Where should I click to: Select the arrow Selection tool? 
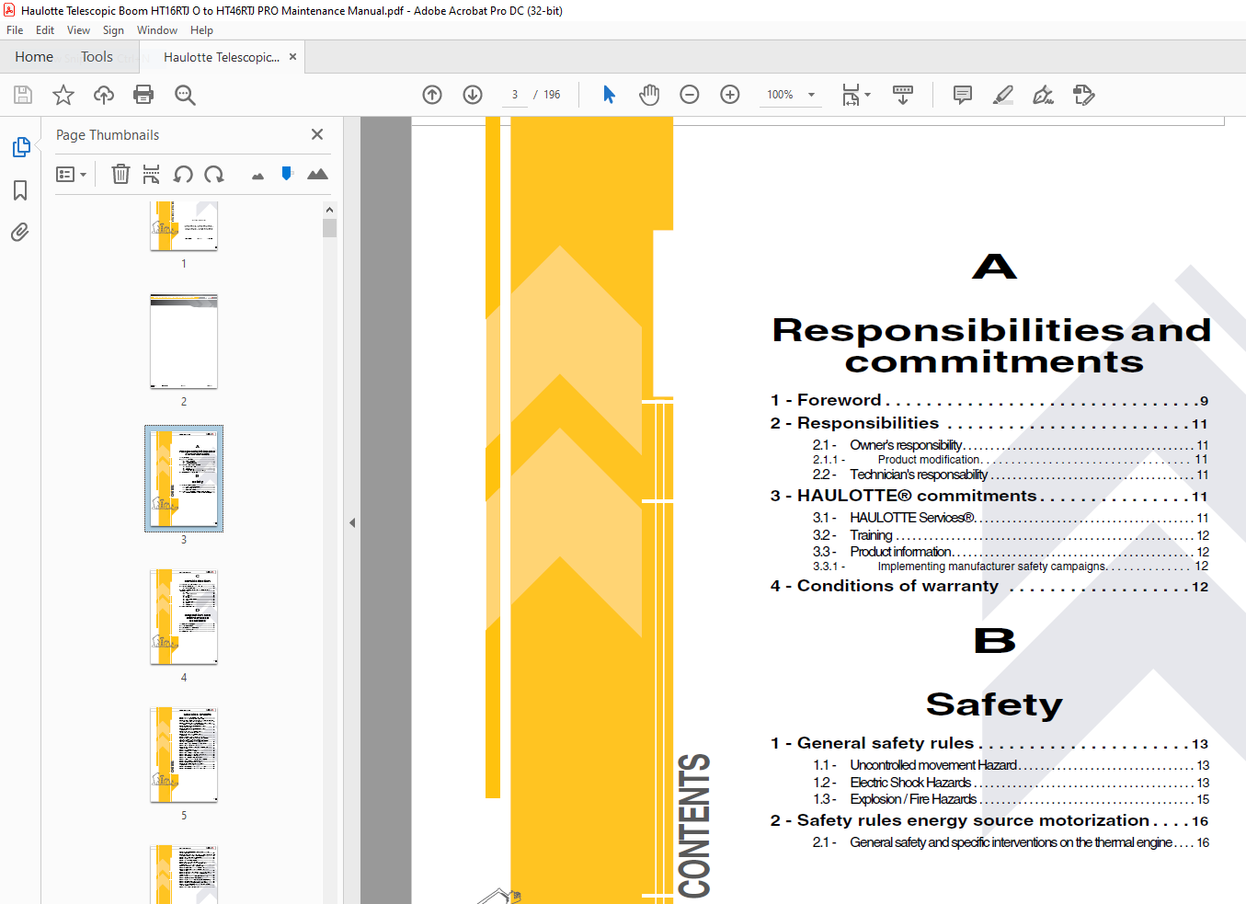pyautogui.click(x=609, y=95)
